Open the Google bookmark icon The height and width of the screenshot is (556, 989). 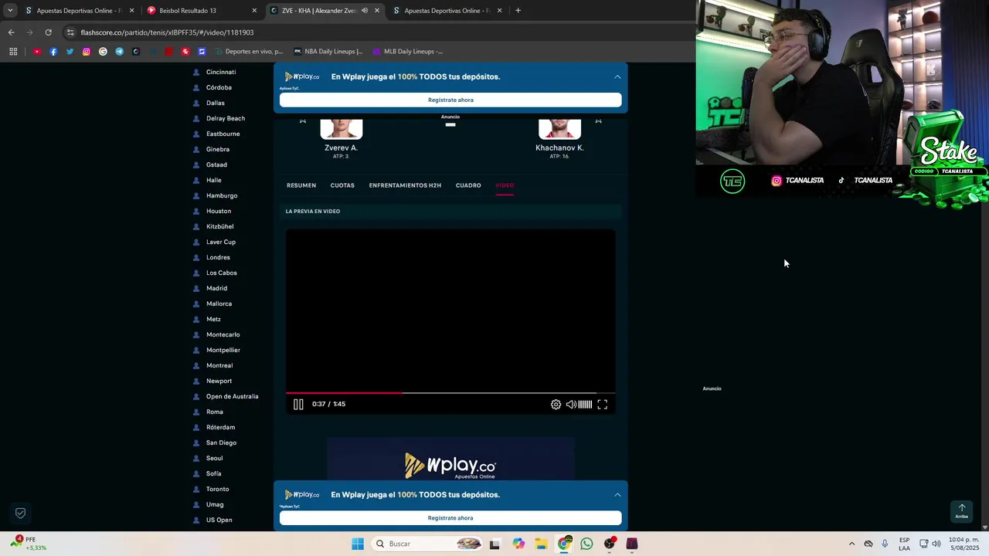point(103,52)
